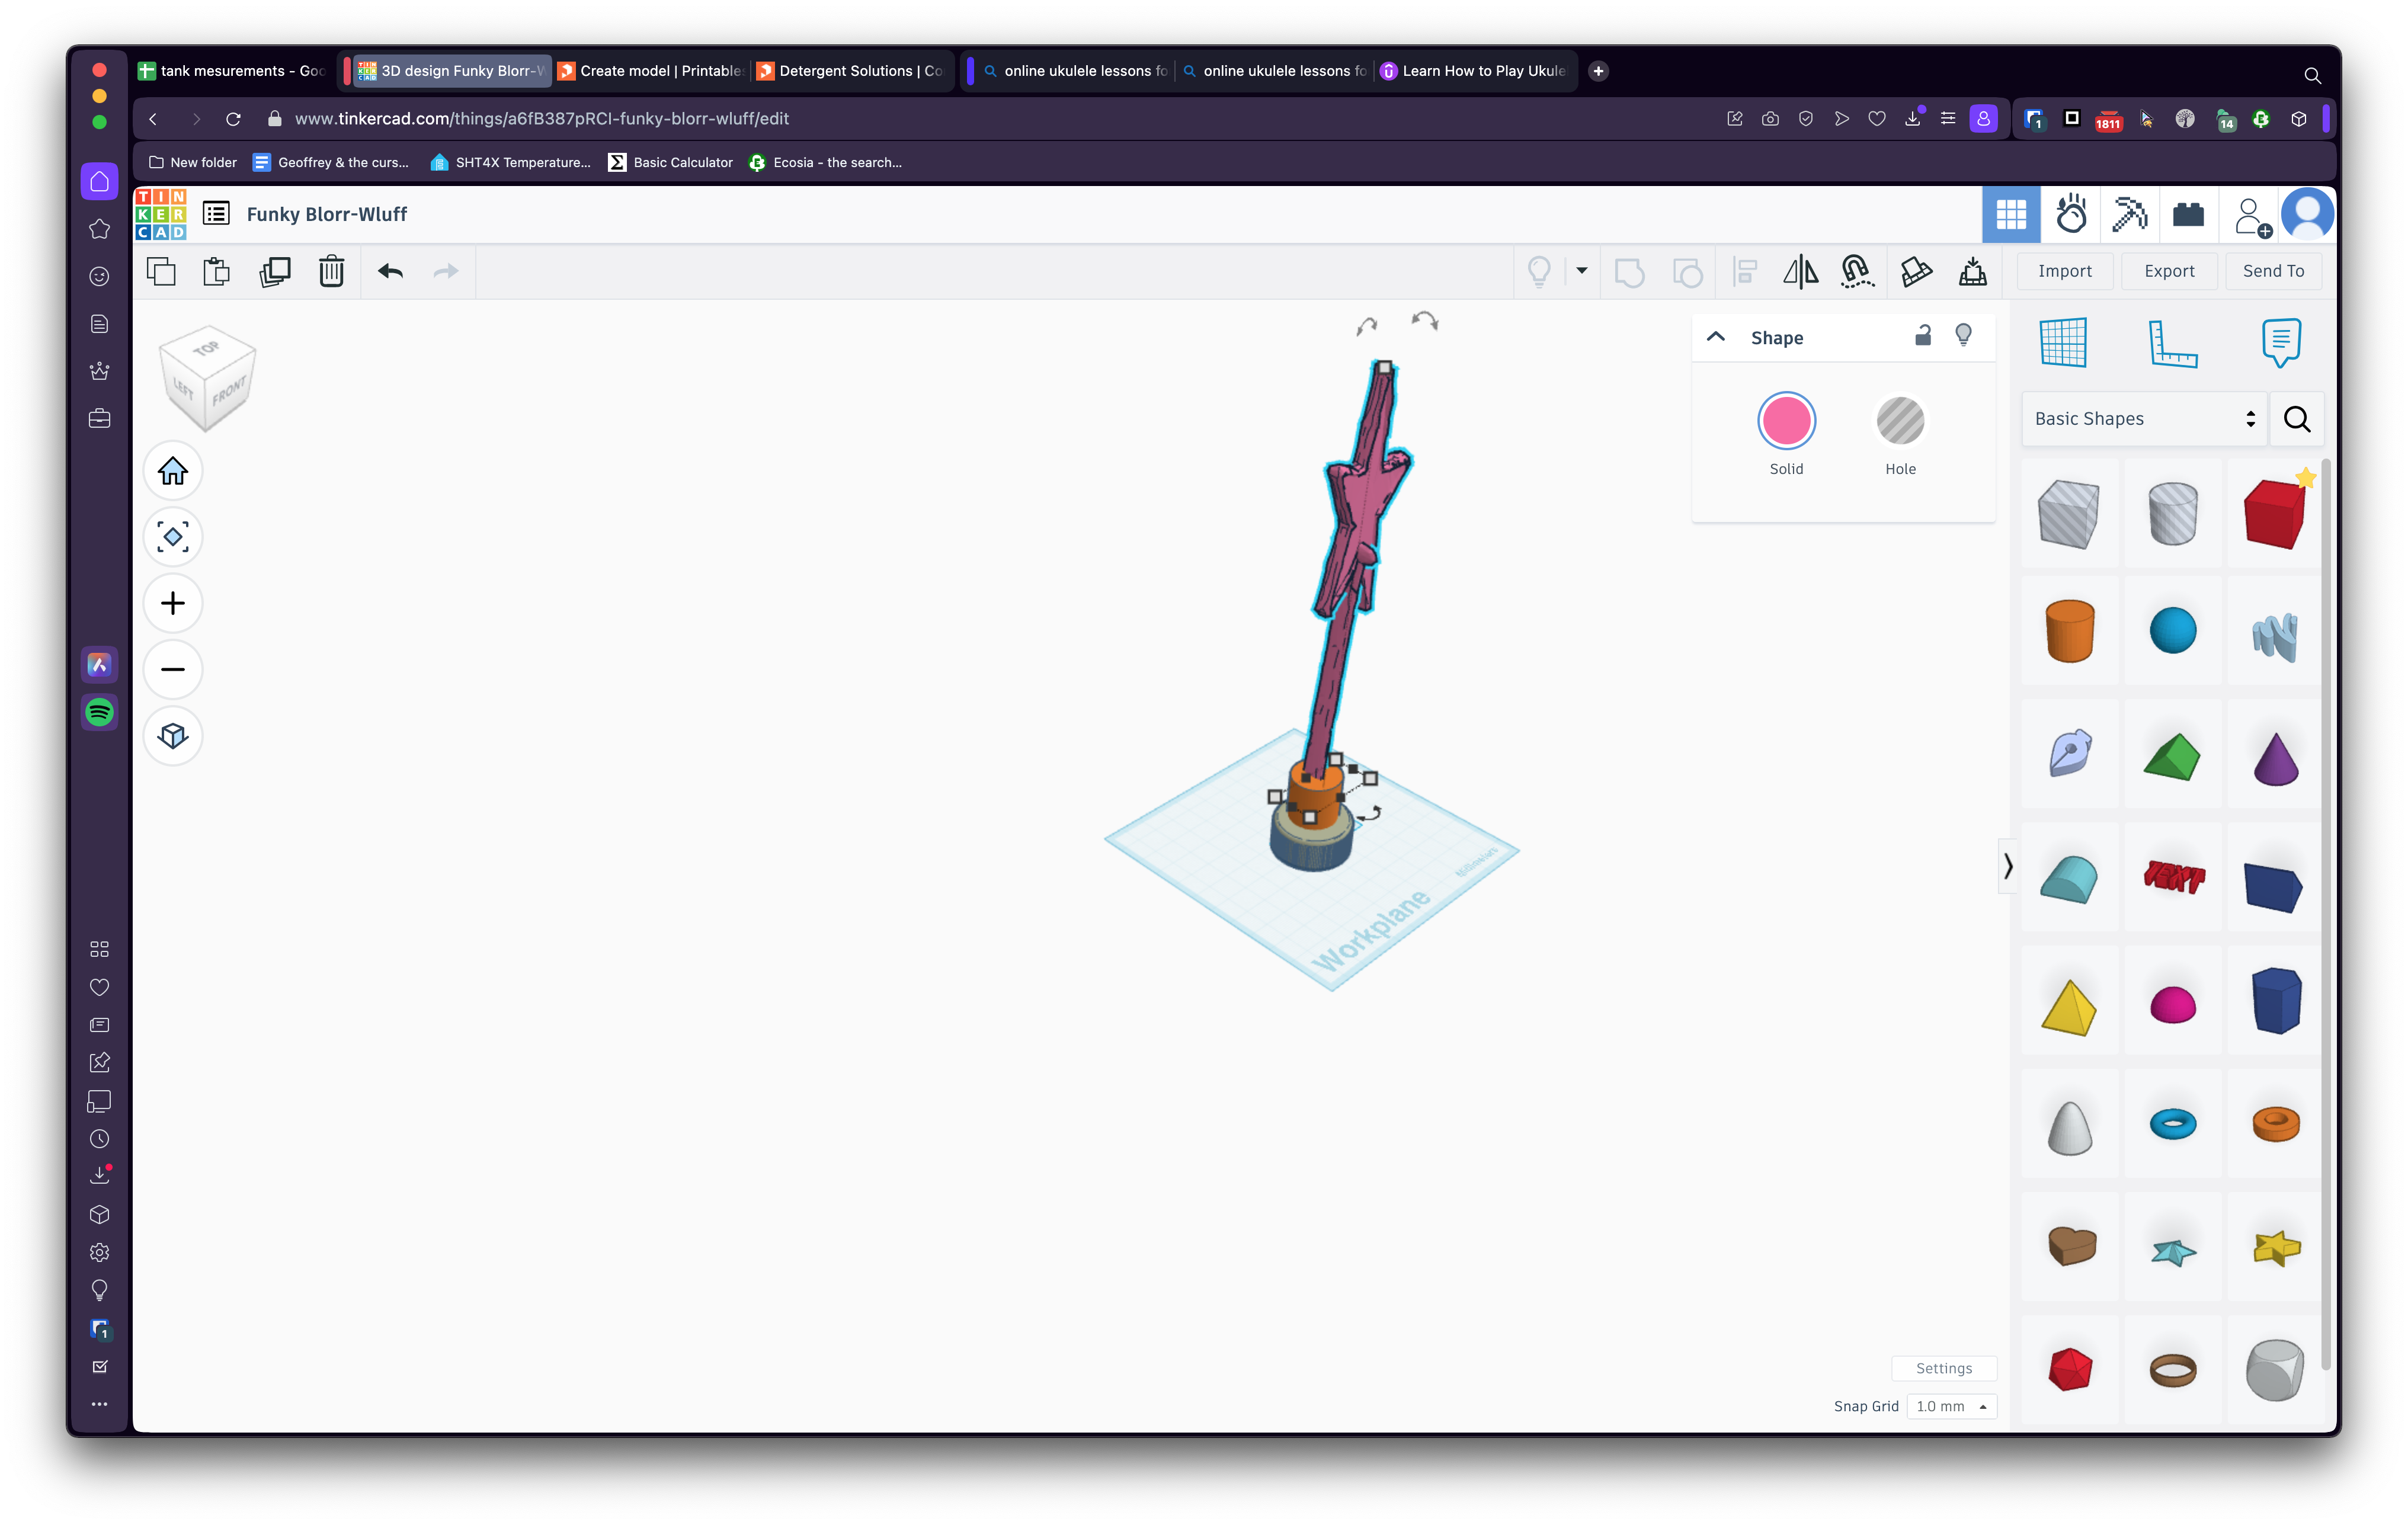Fit all in view
This screenshot has height=1525, width=2408.
(173, 537)
